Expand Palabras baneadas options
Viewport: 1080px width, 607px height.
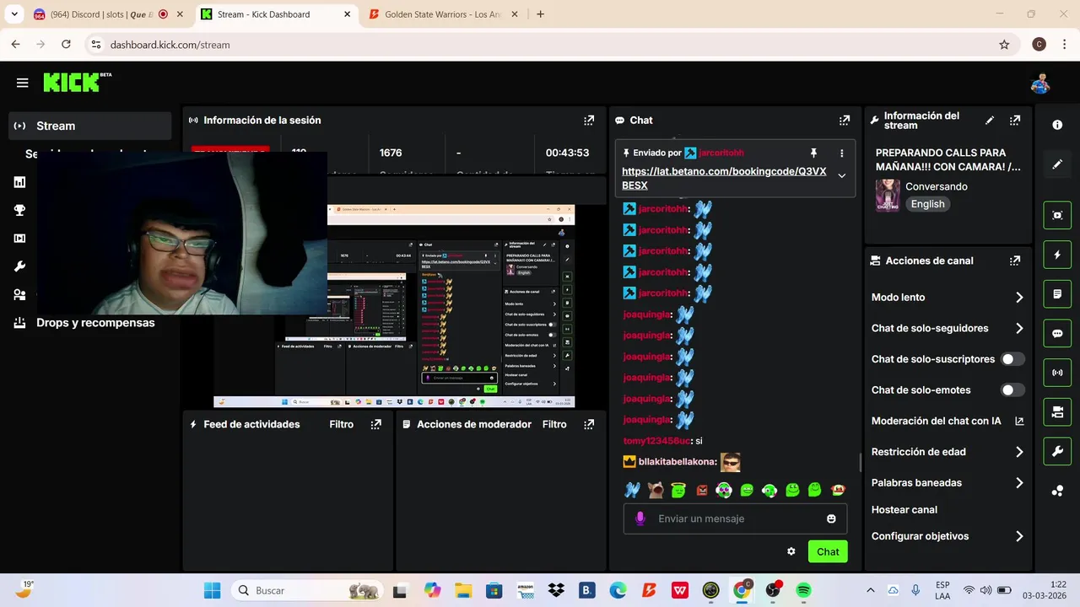1019,483
